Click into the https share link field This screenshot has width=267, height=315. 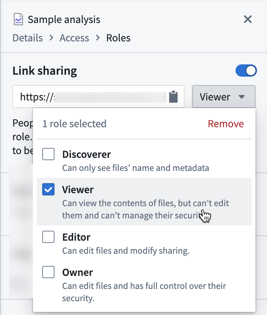pyautogui.click(x=98, y=97)
